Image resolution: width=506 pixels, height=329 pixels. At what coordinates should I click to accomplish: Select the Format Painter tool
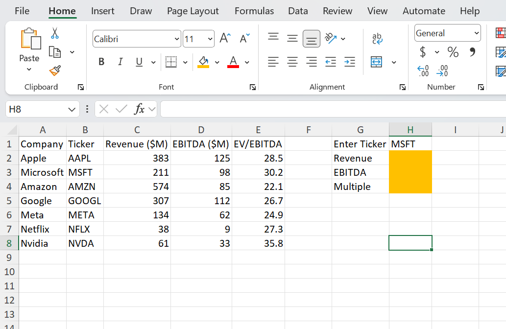[x=54, y=71]
